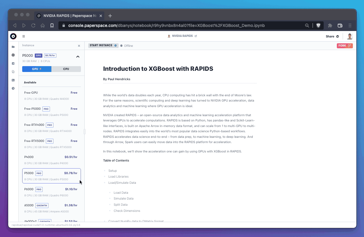The height and width of the screenshot is (237, 364).
Task: Select the P6000 $1.10/hr machine
Action: (51, 192)
